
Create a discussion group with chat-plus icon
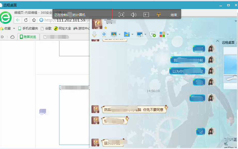152,34
